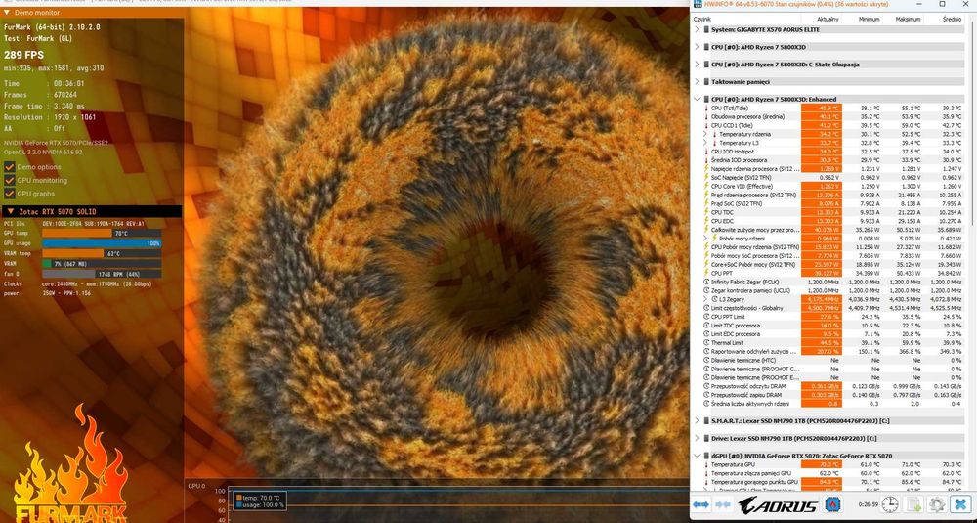Close sensors with the blue X toolbar icon
The image size is (977, 523).
pyautogui.click(x=960, y=504)
